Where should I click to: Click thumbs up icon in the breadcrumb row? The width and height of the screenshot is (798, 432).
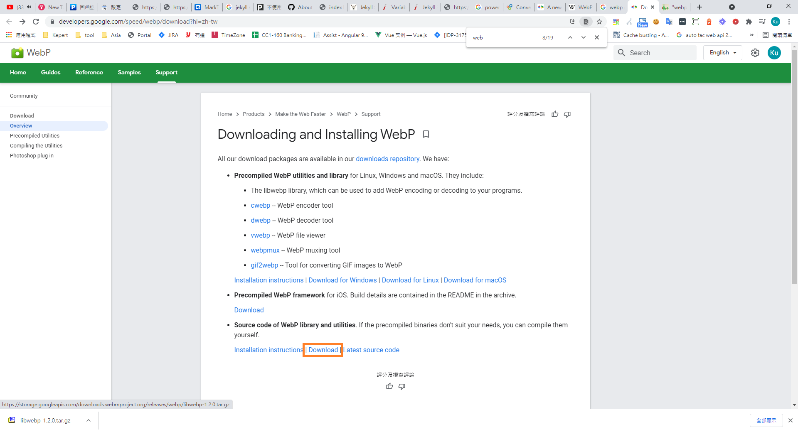click(555, 114)
